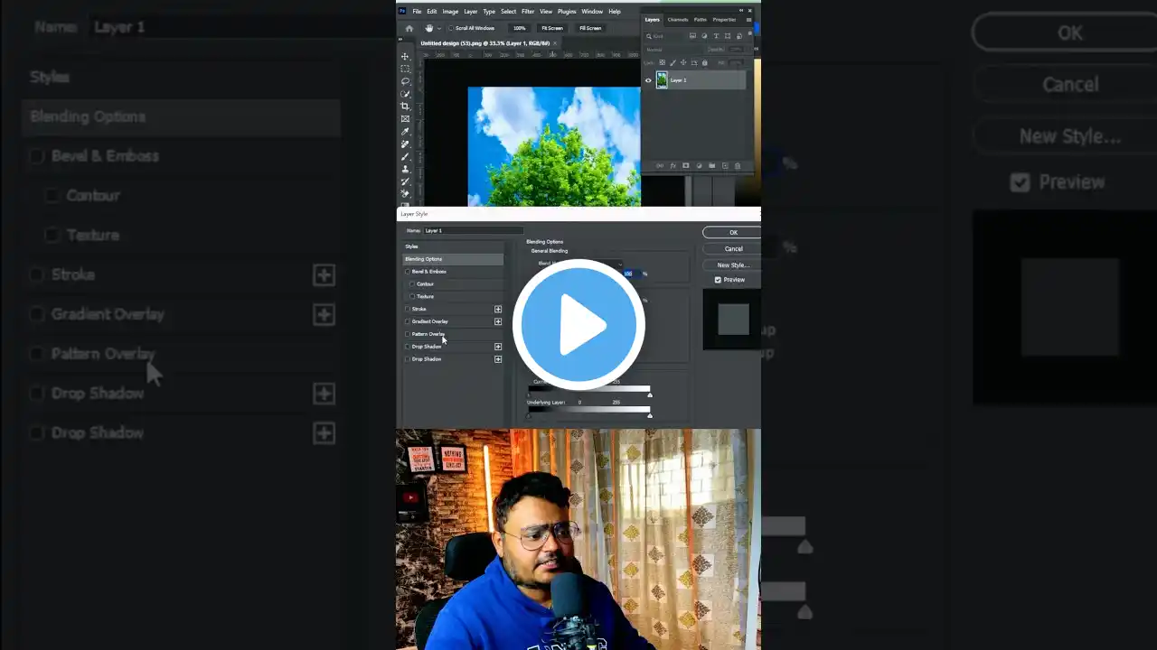The width and height of the screenshot is (1157, 650).
Task: Toggle the Preview checkbox
Action: coord(718,280)
